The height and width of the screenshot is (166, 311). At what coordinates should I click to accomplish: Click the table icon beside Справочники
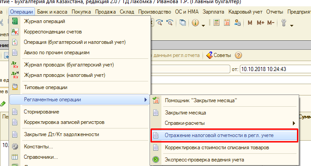15,157
